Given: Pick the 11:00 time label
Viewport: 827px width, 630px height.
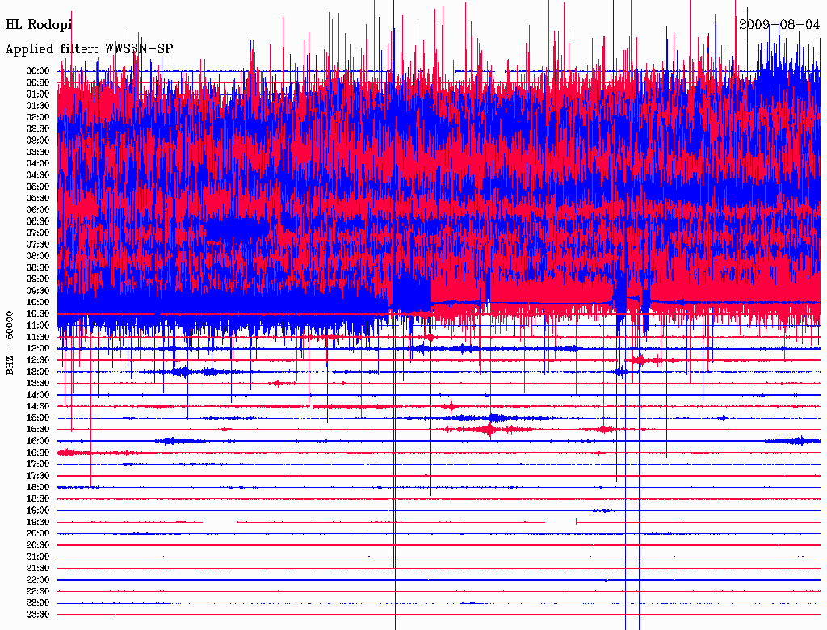Looking at the screenshot, I should point(38,325).
